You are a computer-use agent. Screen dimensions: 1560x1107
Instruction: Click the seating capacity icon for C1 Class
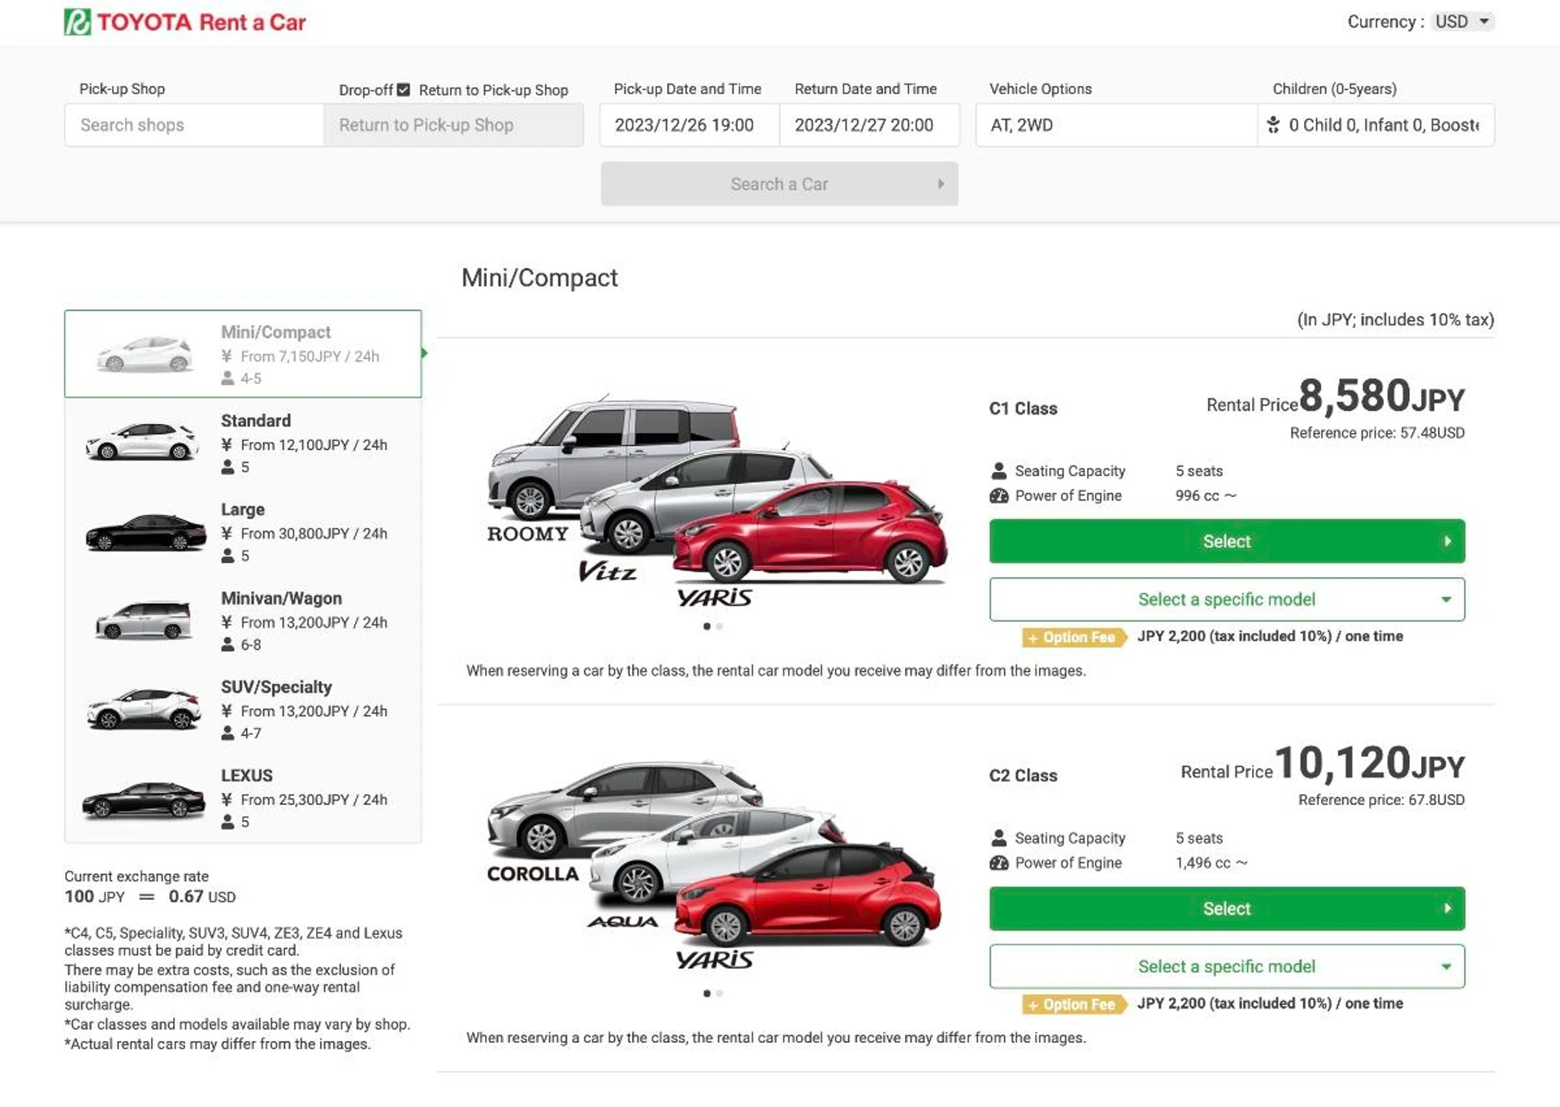coord(998,469)
